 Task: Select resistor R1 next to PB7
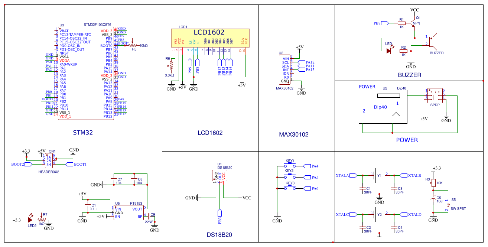(x=401, y=23)
